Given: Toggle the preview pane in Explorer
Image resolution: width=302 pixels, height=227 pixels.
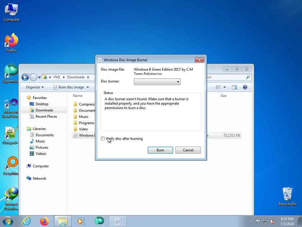Looking at the screenshot, I should (234, 87).
